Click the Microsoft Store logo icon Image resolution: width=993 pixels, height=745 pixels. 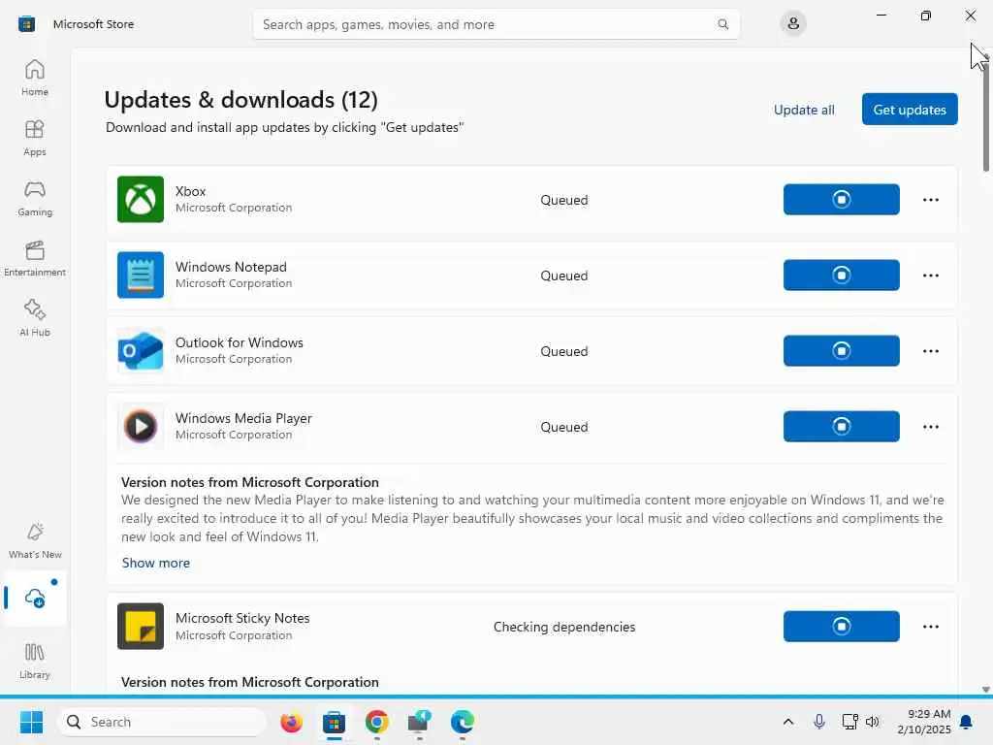(26, 24)
